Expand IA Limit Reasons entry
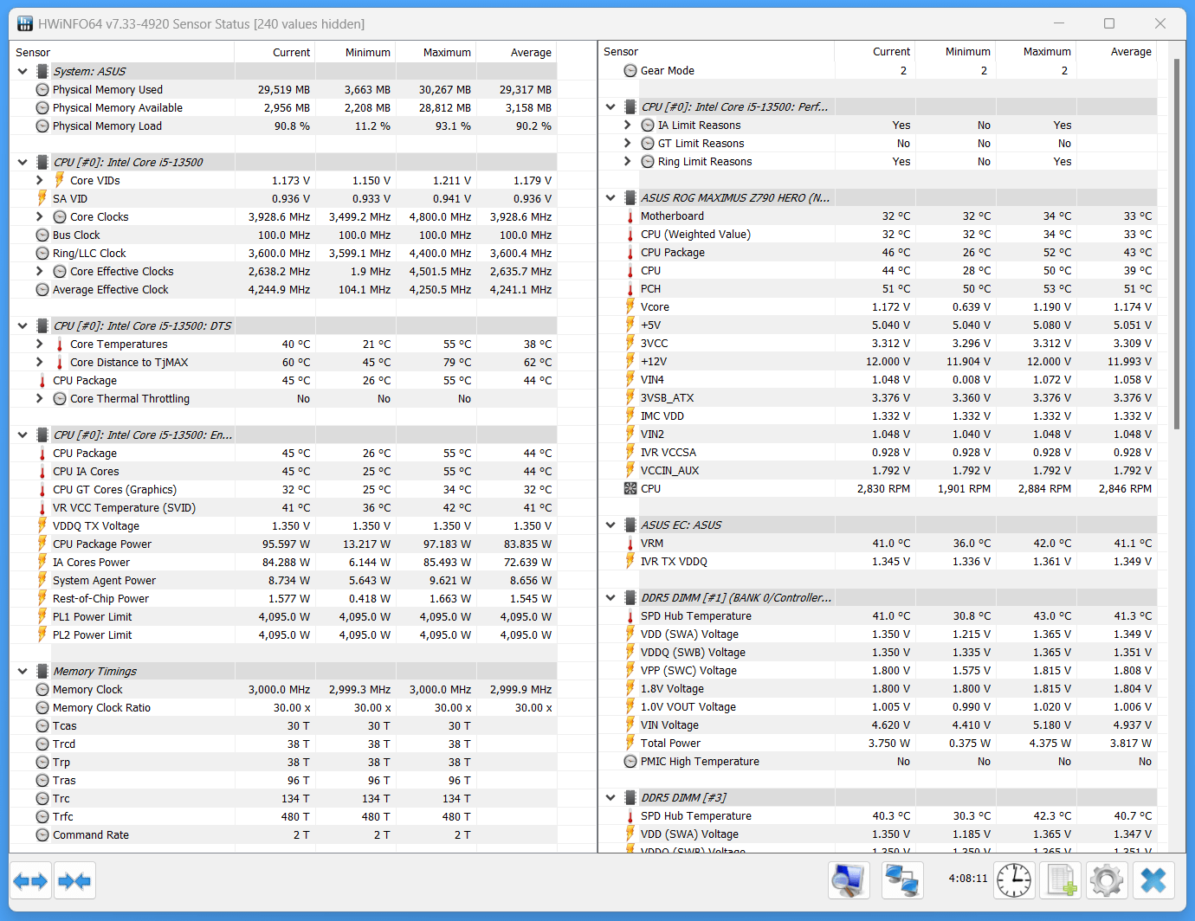The image size is (1195, 921). click(x=628, y=125)
